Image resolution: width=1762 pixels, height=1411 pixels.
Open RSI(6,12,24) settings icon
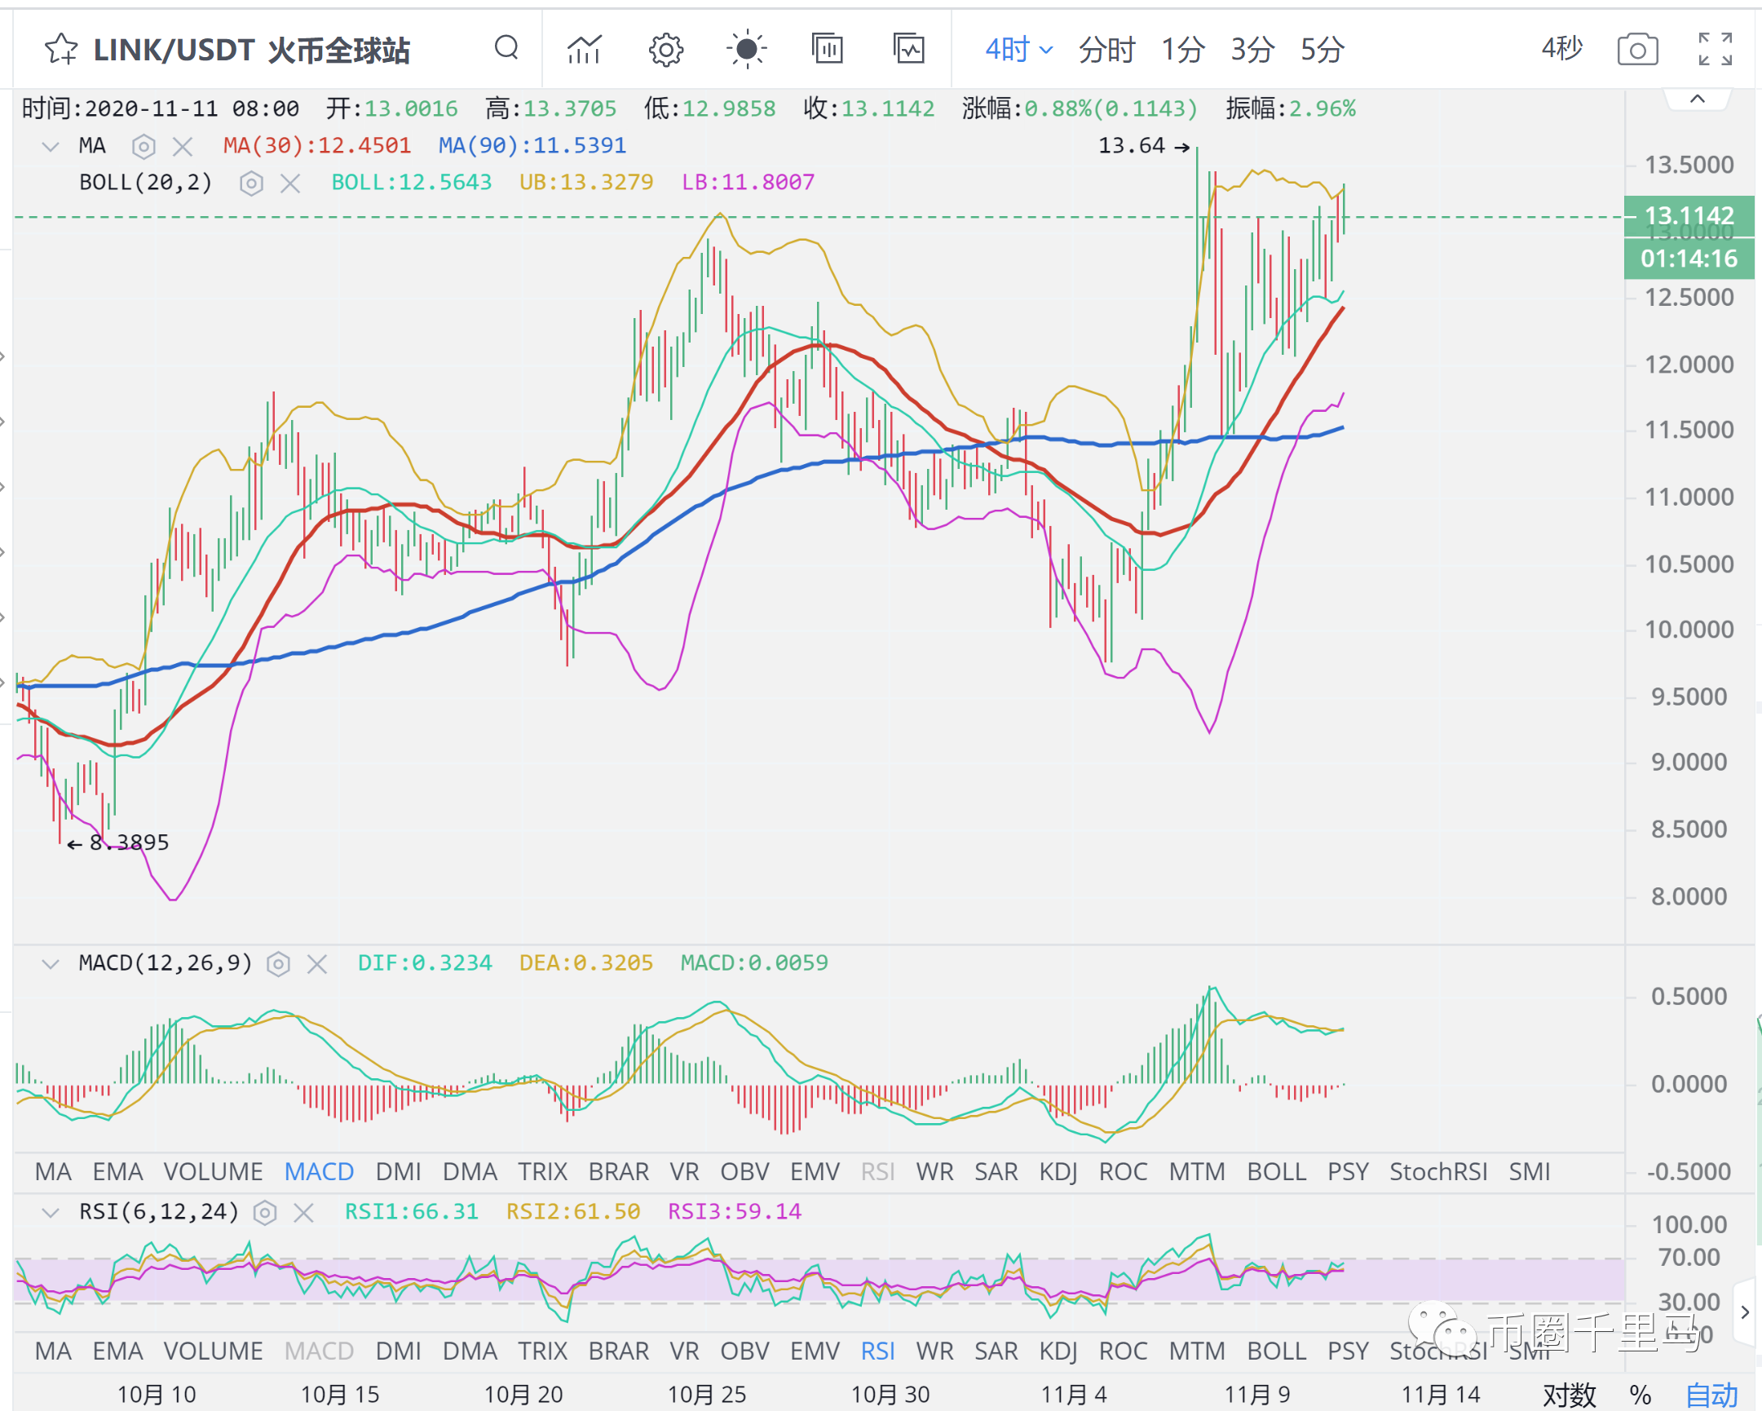coord(264,1212)
